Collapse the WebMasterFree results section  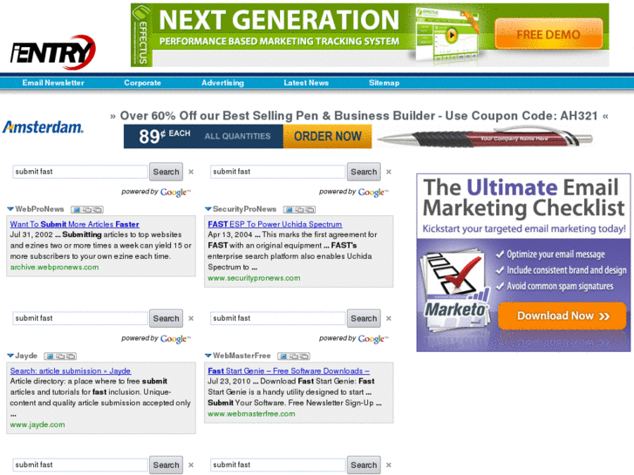pos(208,356)
